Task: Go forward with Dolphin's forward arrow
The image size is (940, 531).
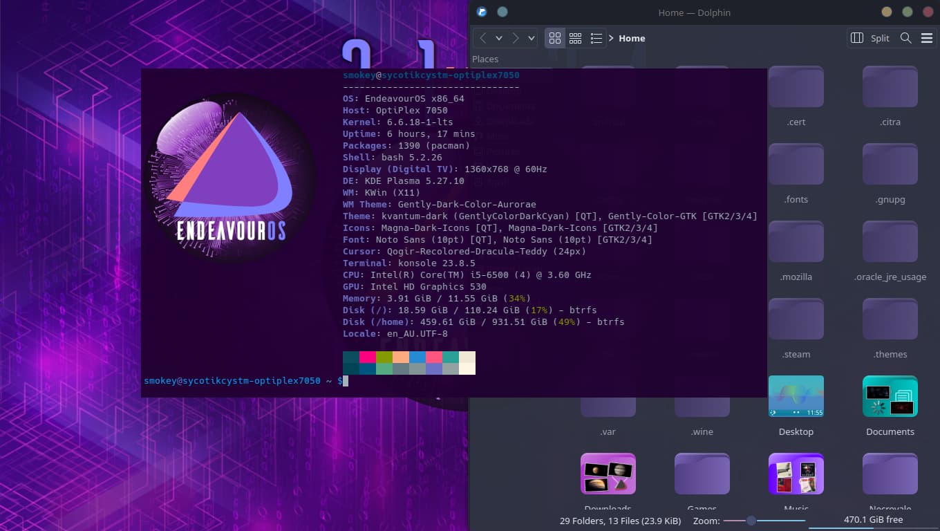Action: pos(516,38)
